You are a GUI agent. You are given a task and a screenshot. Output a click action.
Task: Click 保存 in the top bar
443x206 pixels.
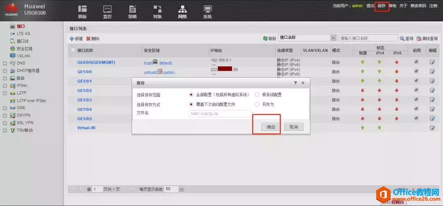click(381, 6)
